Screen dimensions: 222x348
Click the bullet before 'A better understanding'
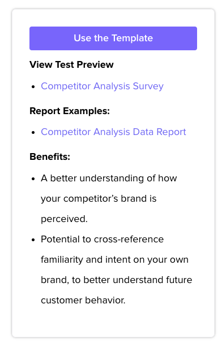33,179
